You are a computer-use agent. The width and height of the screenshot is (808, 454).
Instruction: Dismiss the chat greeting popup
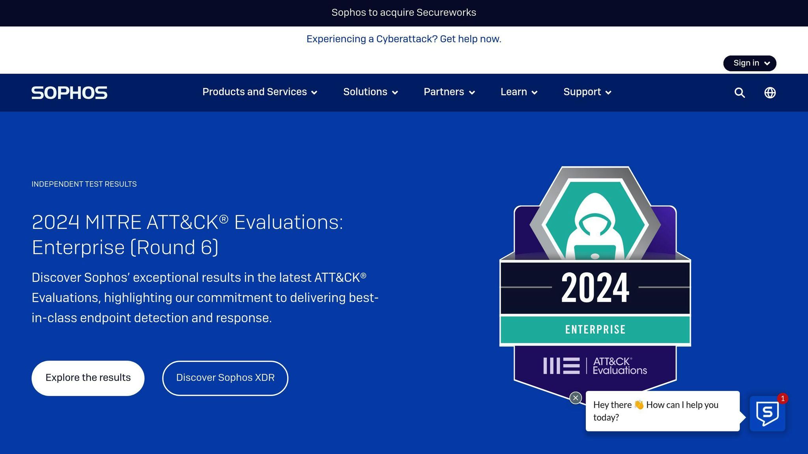(x=576, y=398)
